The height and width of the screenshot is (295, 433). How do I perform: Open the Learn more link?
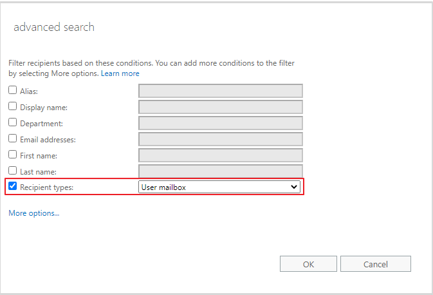(x=120, y=73)
